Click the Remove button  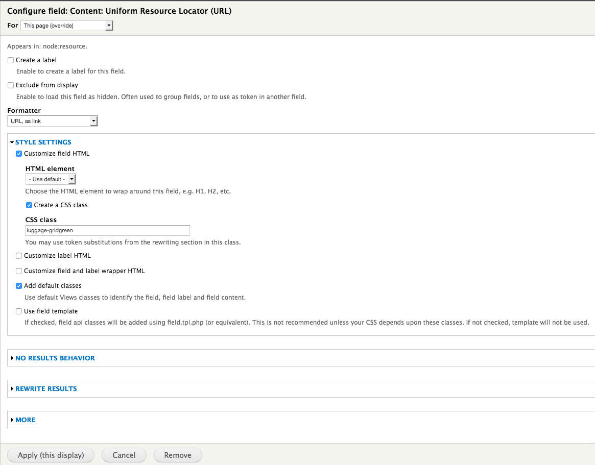[x=178, y=455]
